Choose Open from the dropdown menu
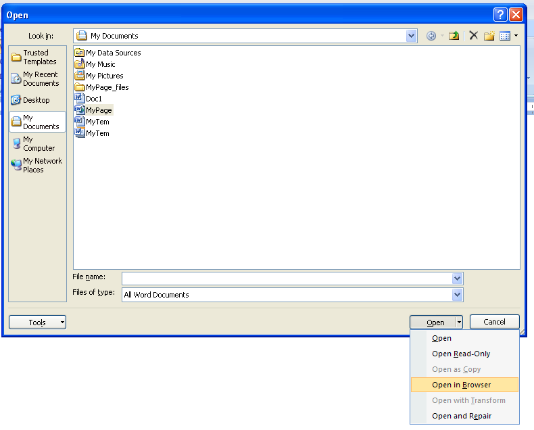Viewport: 534px width, 430px height. 464,338
